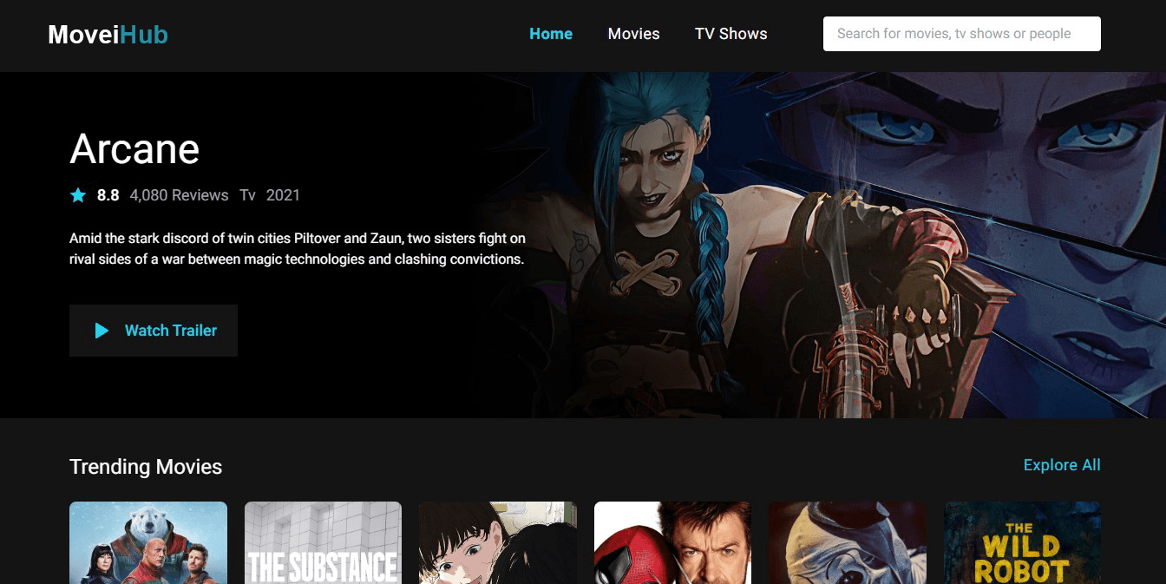Click the play icon on Watch Trailer
1166x584 pixels.
tap(102, 331)
